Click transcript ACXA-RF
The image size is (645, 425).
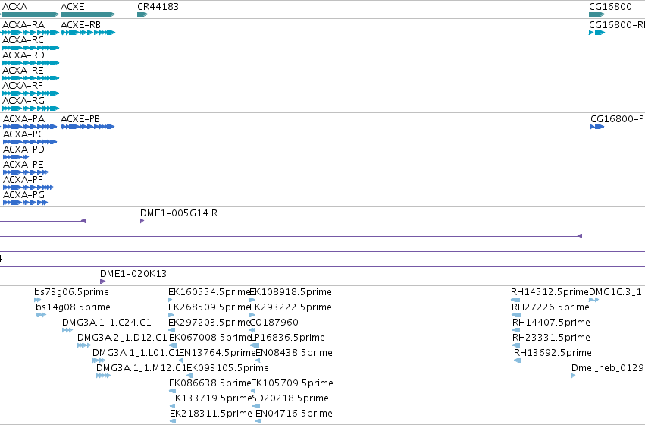[x=30, y=93]
